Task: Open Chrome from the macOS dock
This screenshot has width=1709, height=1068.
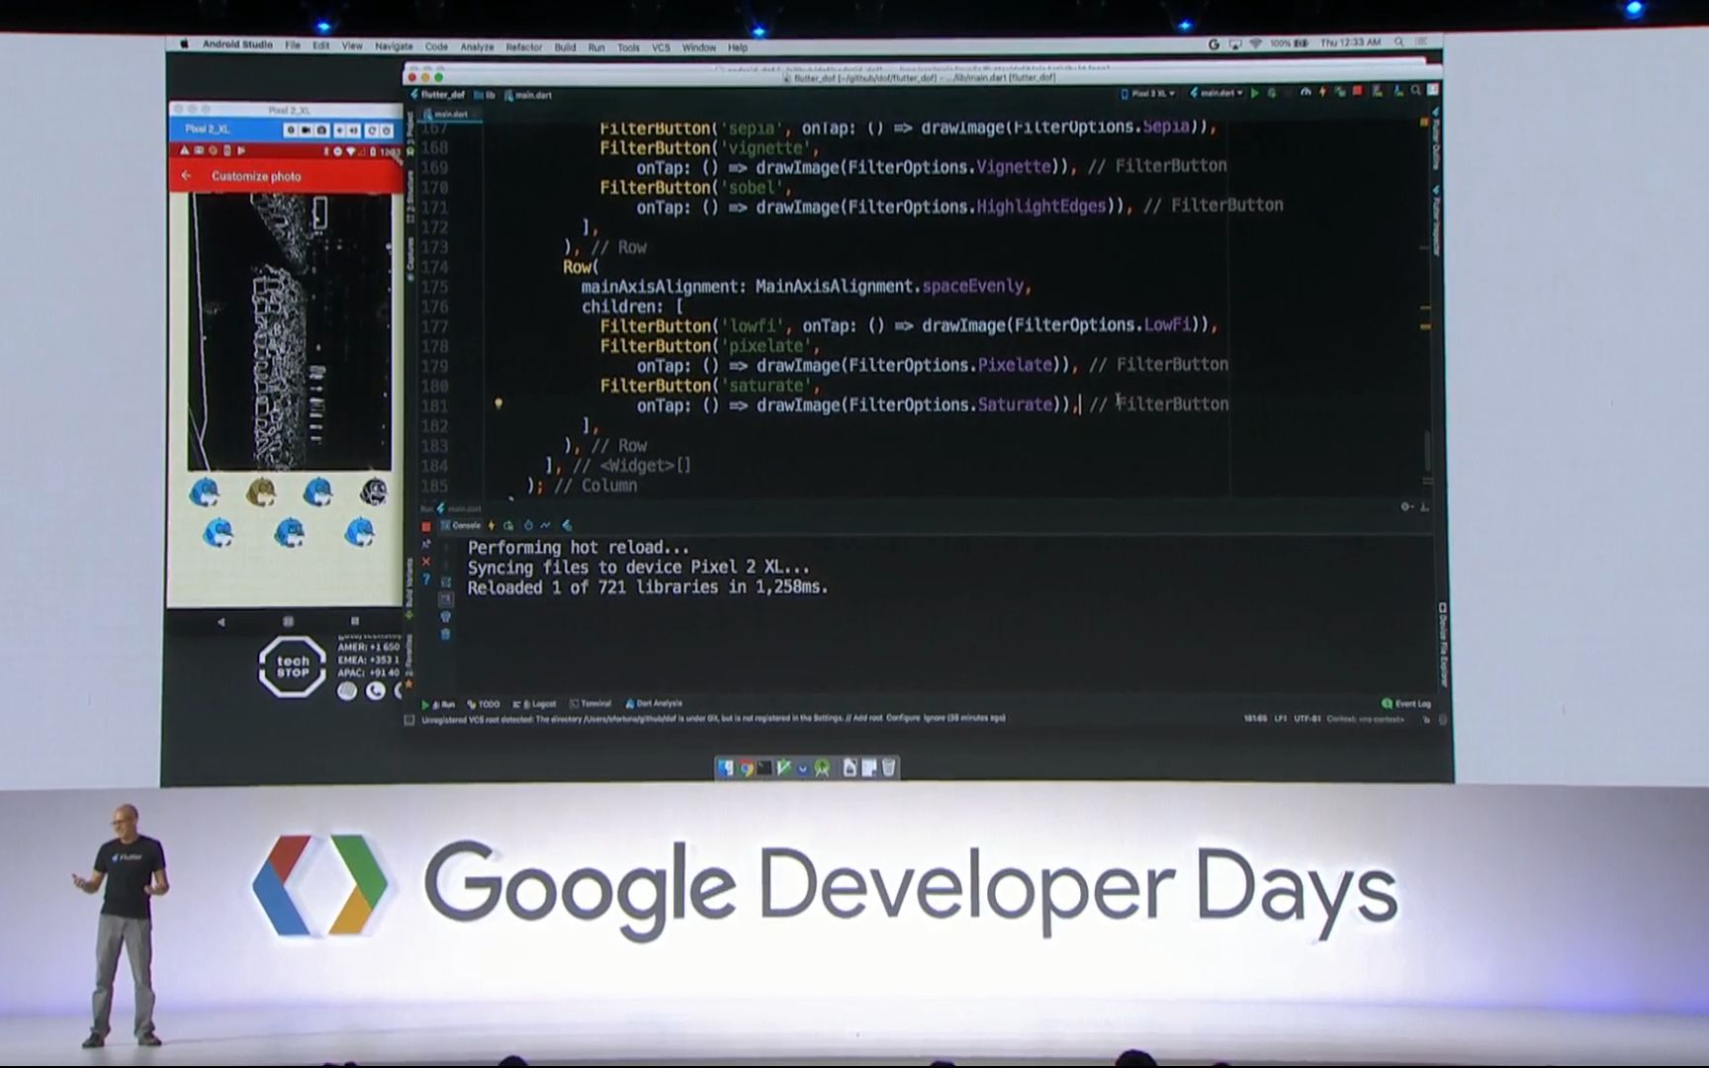Action: [746, 767]
